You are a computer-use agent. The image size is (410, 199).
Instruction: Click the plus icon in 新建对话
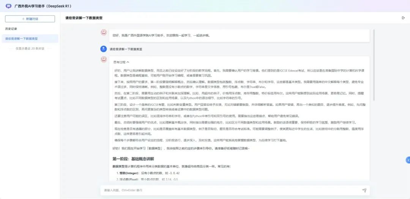[x=24, y=19]
